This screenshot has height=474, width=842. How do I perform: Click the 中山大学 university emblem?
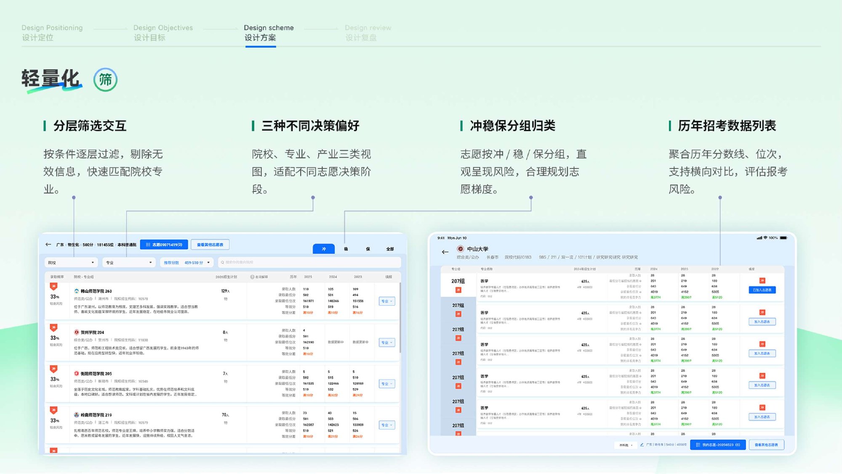coord(460,249)
